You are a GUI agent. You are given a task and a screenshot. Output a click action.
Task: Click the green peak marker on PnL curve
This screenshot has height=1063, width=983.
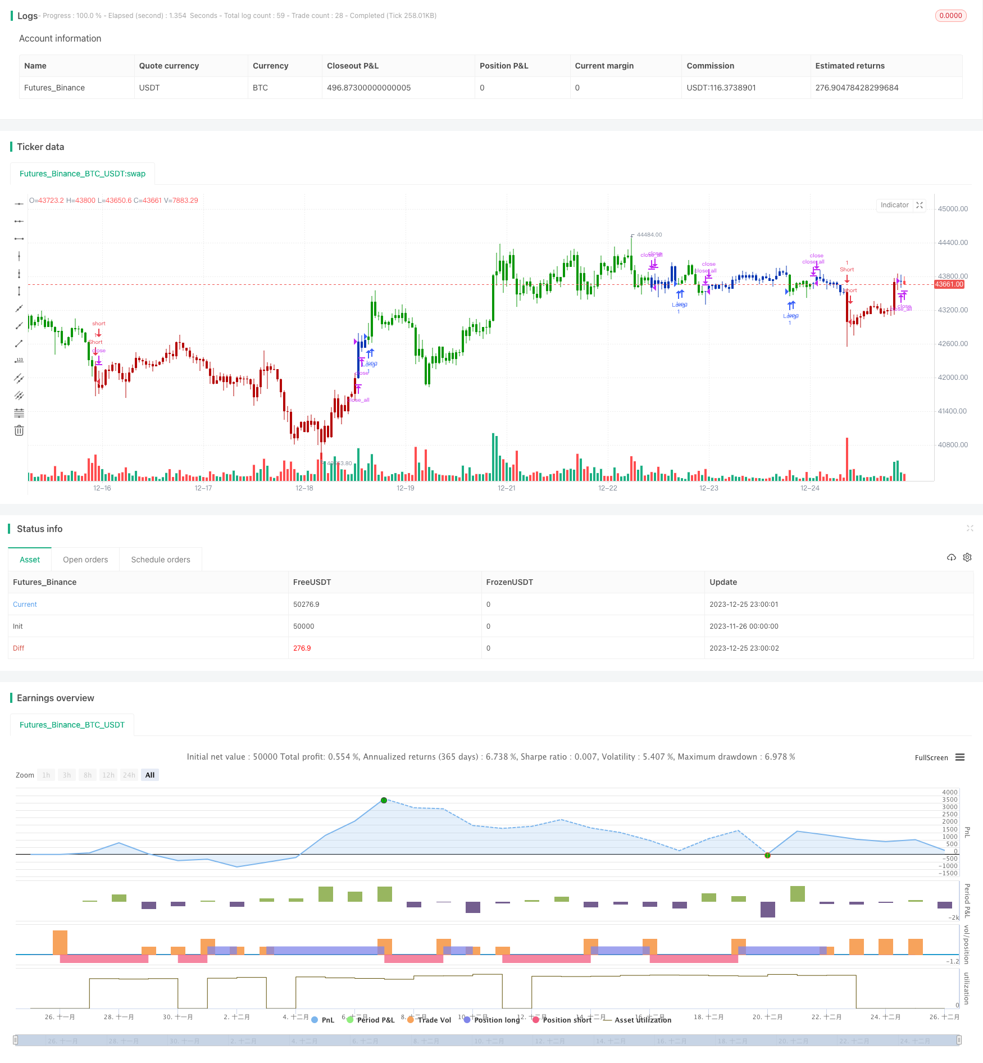click(384, 800)
